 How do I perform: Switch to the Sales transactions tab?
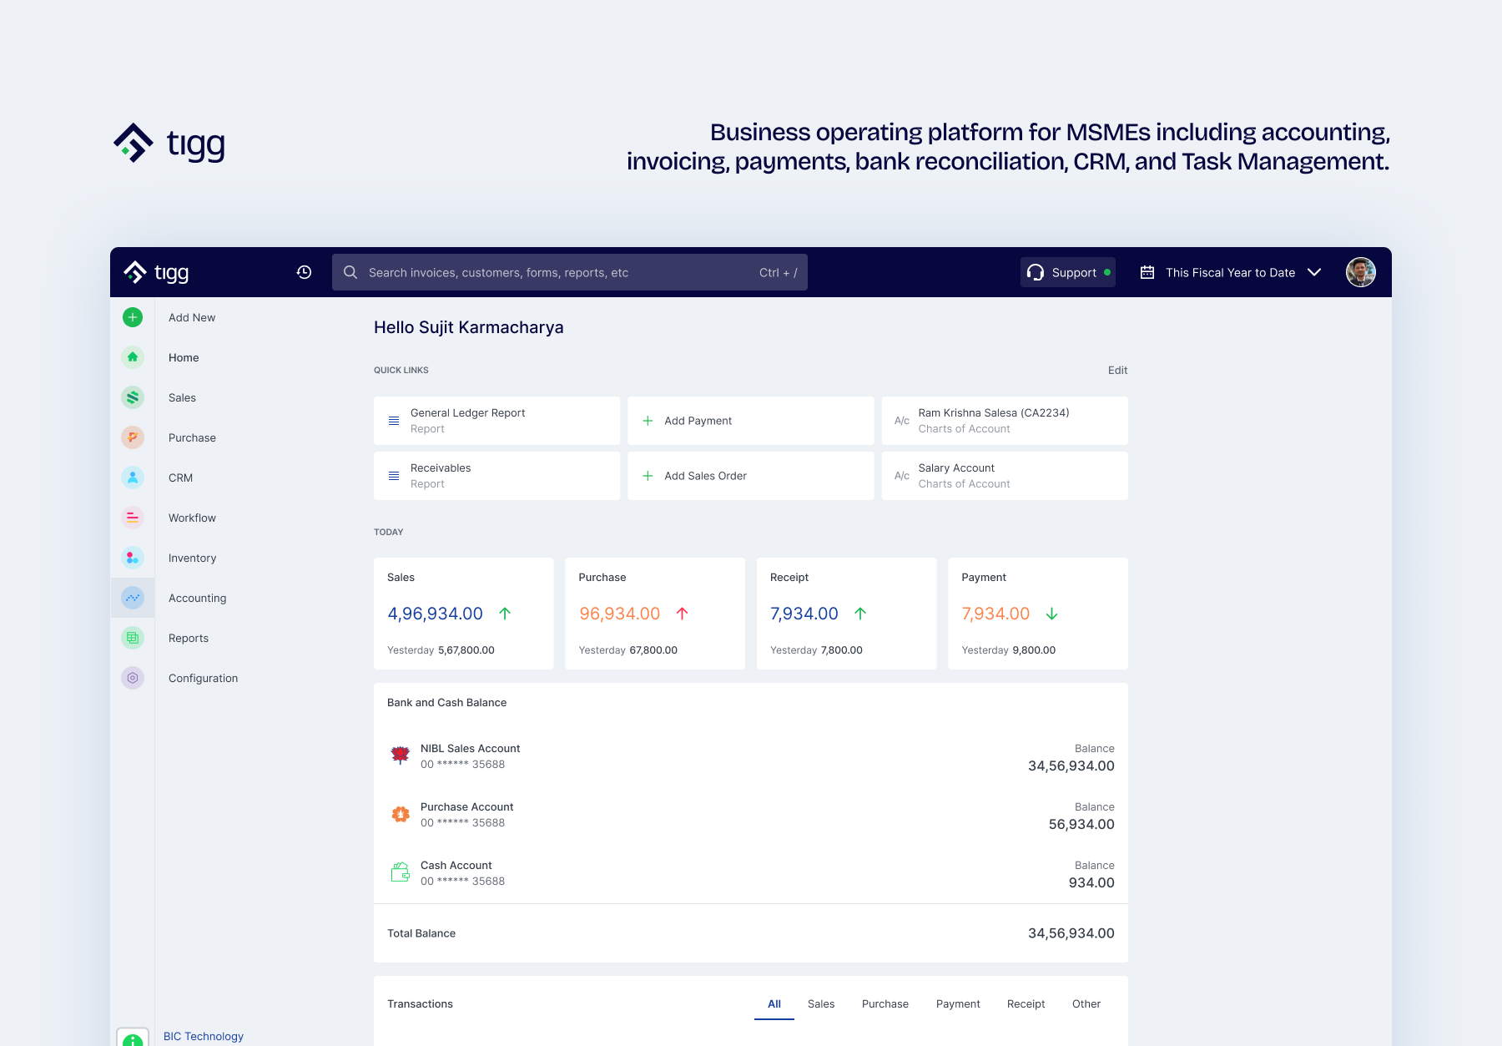(821, 1003)
